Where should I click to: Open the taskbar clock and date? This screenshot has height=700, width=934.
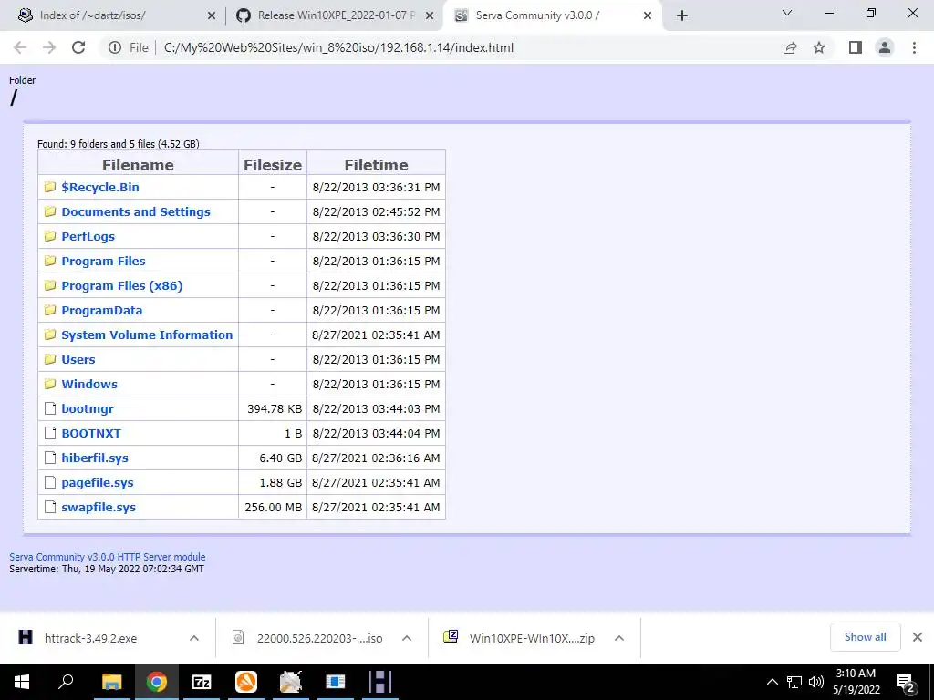coord(856,682)
